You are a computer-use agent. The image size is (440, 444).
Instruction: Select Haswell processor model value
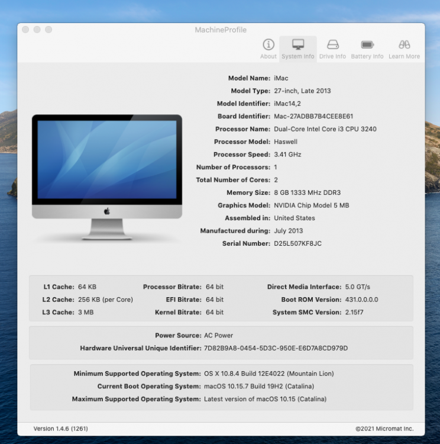click(286, 142)
